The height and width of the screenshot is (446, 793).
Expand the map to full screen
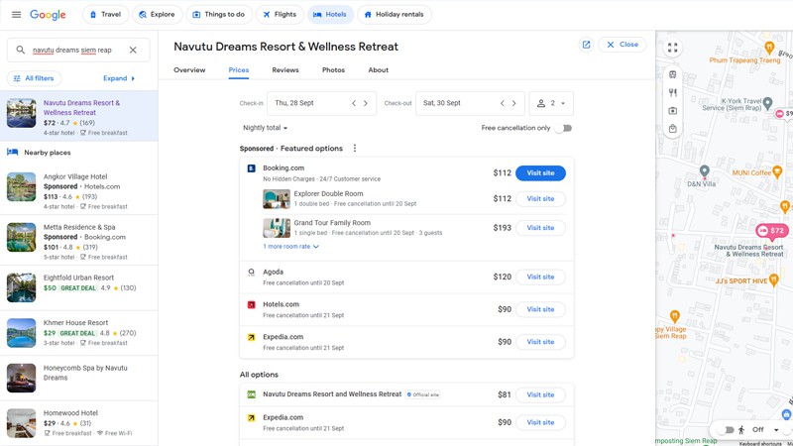[673, 48]
